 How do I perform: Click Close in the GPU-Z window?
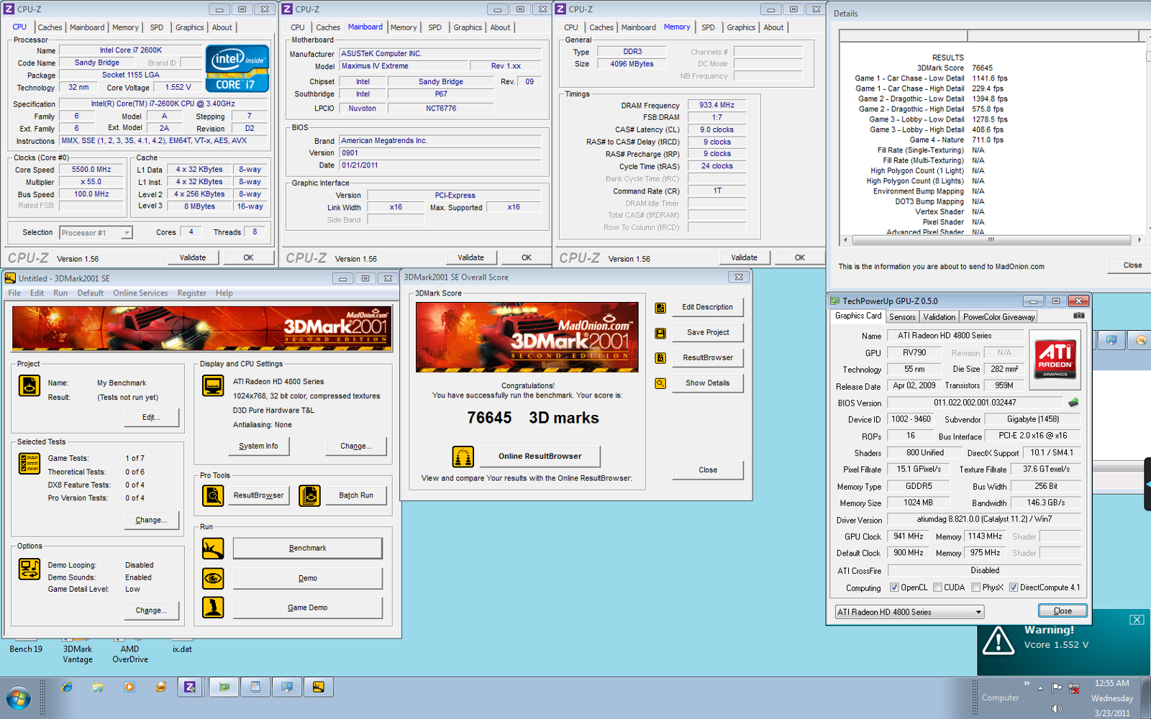click(x=1063, y=611)
